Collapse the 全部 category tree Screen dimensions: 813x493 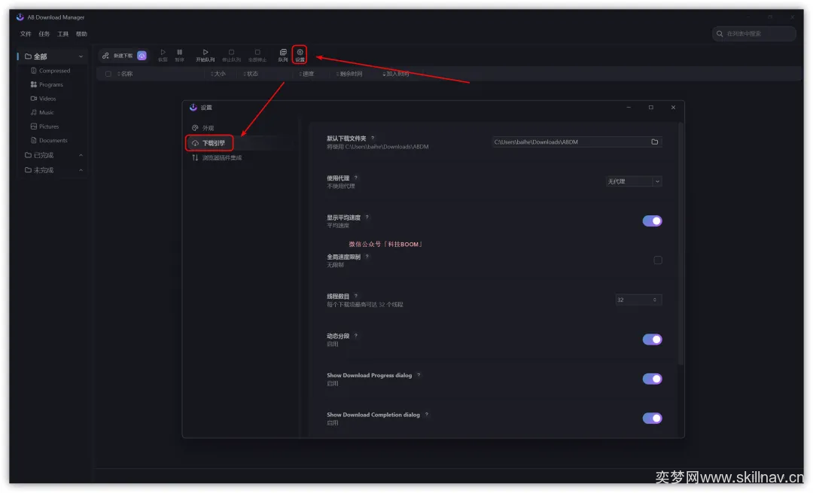pos(81,56)
